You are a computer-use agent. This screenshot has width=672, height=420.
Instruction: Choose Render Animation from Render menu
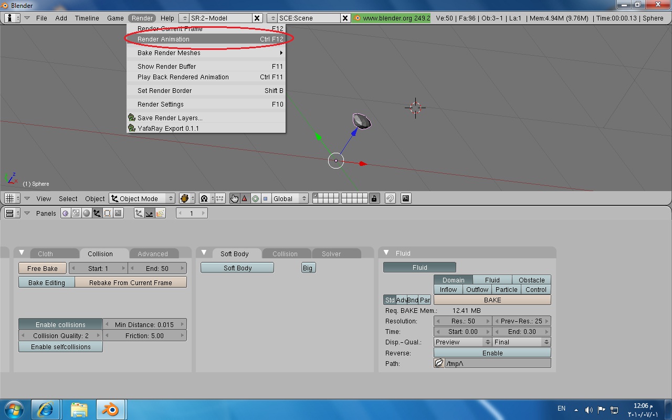(x=206, y=39)
